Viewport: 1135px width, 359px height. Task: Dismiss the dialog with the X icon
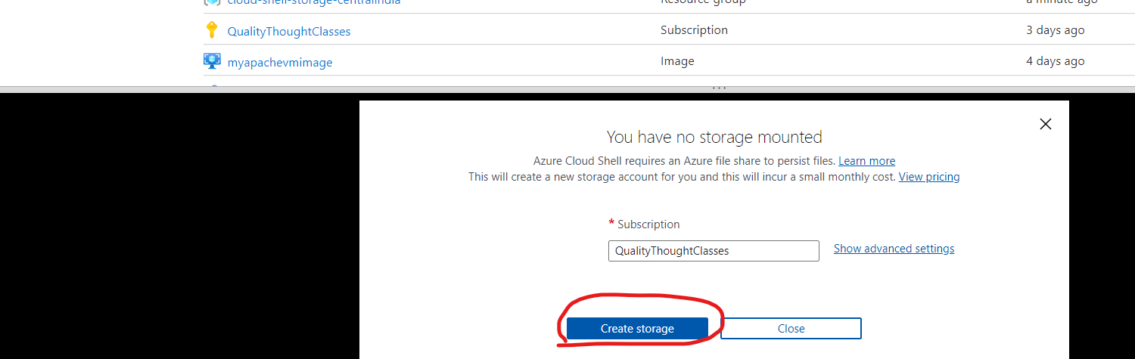[1046, 124]
